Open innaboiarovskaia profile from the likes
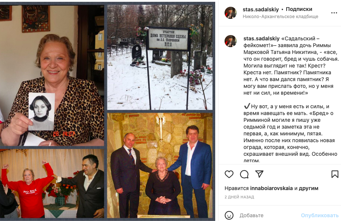 (x=271, y=188)
